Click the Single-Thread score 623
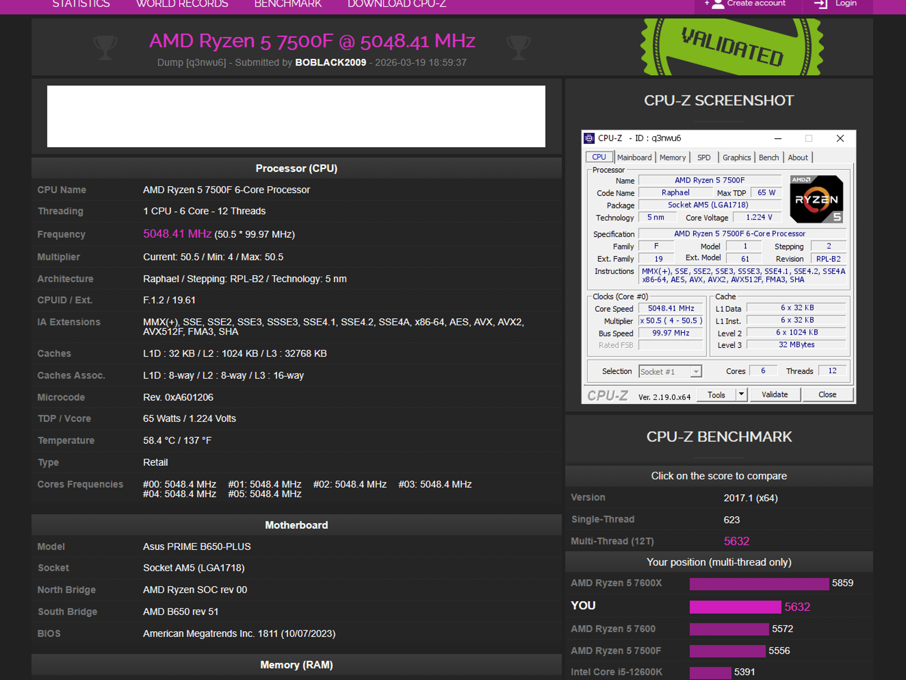906x680 pixels. click(x=732, y=520)
